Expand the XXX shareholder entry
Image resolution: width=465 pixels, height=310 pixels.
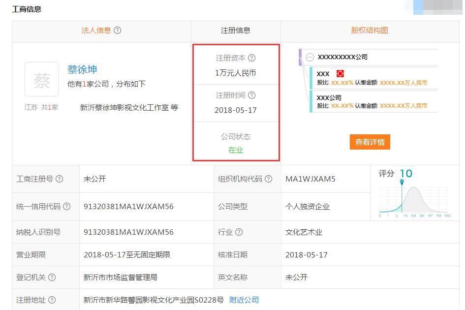click(323, 73)
